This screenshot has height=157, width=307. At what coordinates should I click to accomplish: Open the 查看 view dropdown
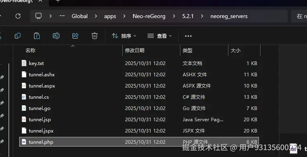tap(160, 36)
